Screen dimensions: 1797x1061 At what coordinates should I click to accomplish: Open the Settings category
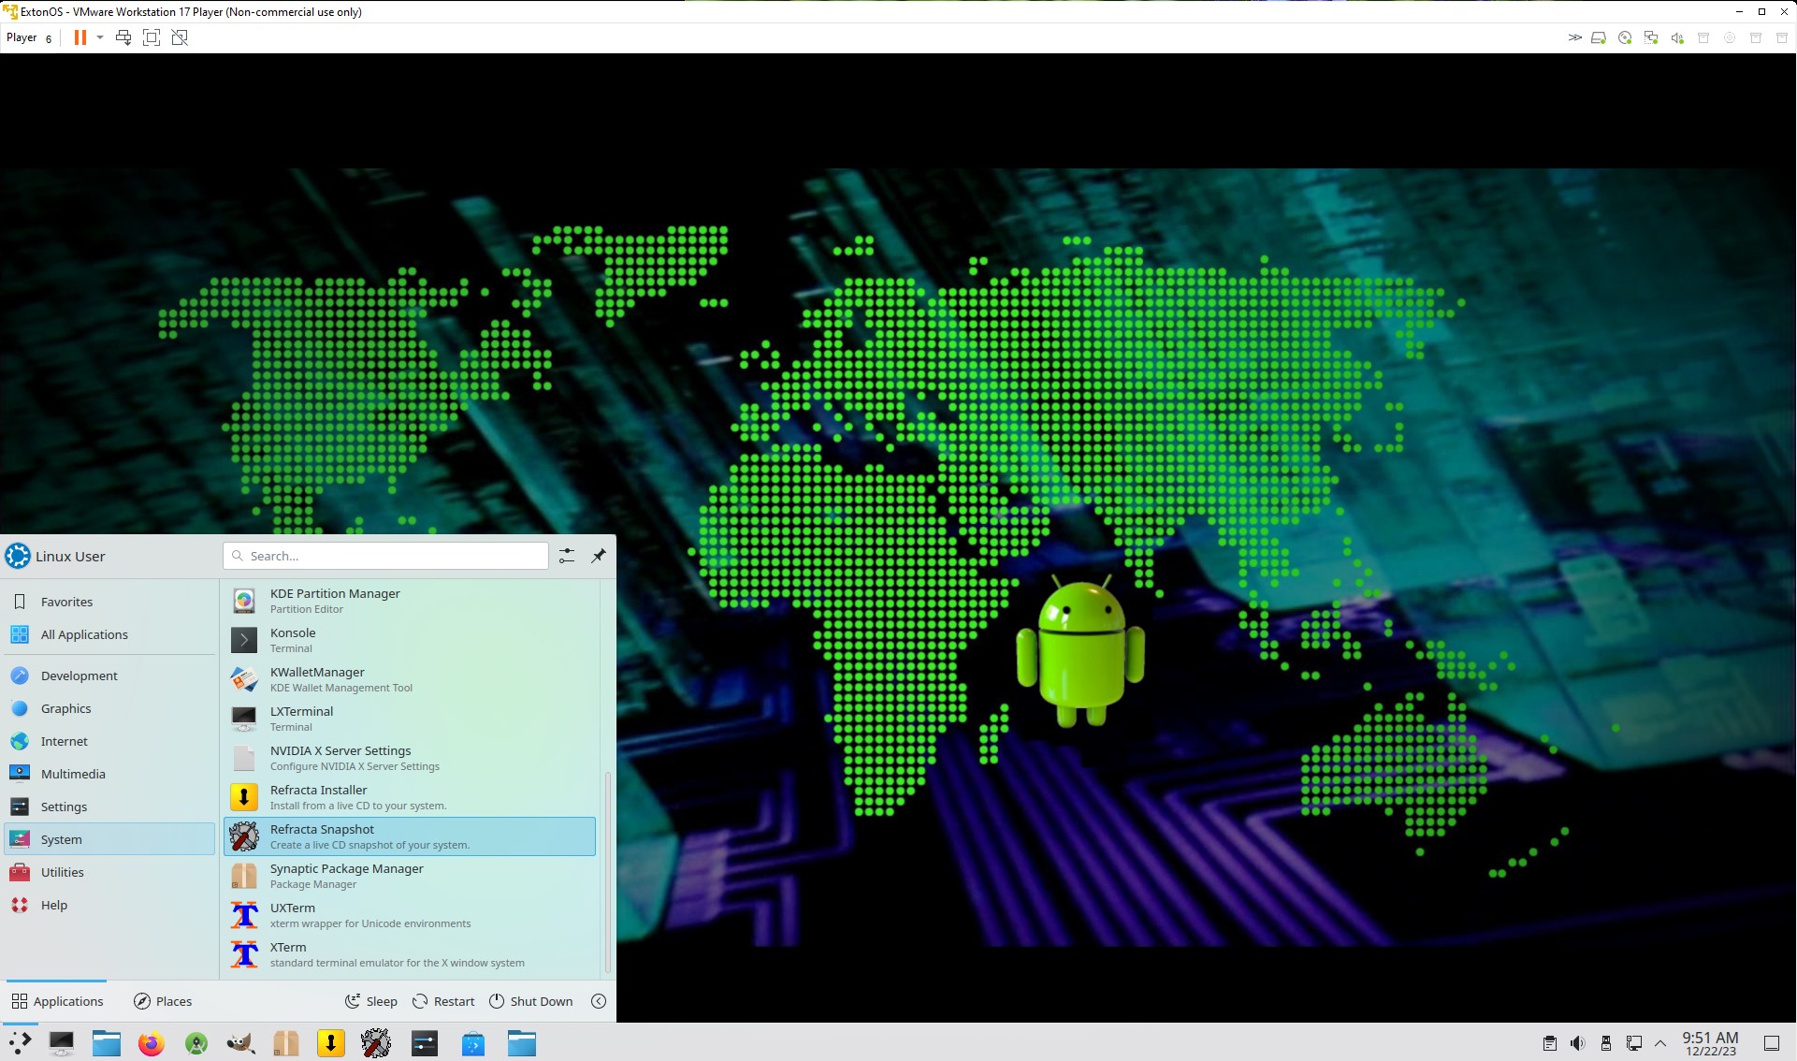coord(109,807)
